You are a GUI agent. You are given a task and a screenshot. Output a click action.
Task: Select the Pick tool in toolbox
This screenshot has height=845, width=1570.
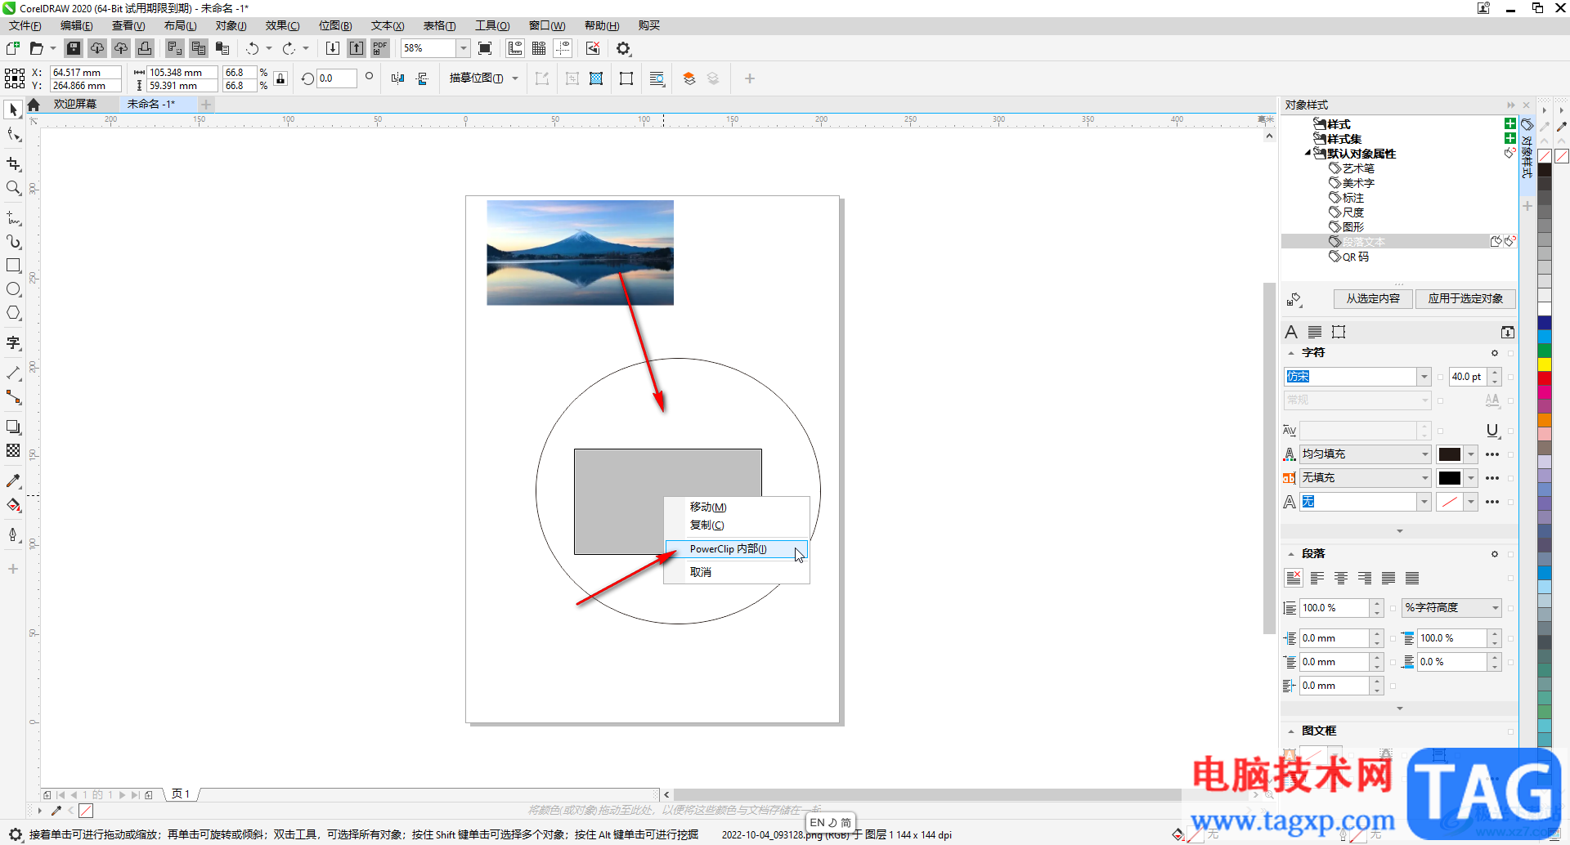coord(13,110)
